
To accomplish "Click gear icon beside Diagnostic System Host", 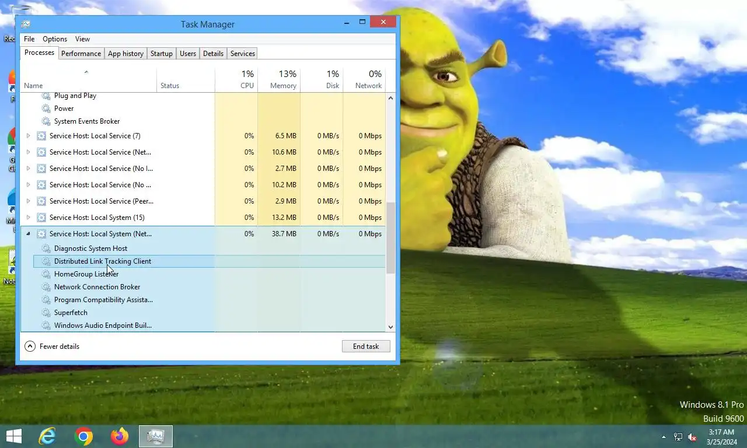I will [x=46, y=249].
